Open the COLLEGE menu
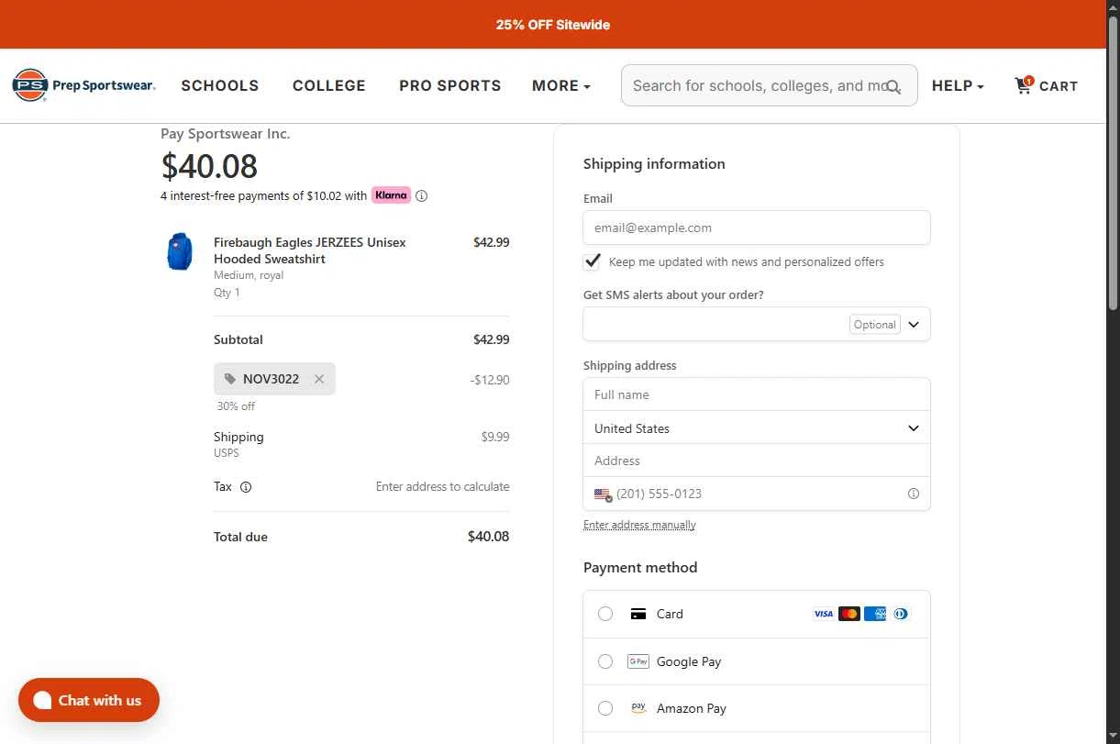Image resolution: width=1120 pixels, height=744 pixels. pyautogui.click(x=329, y=85)
